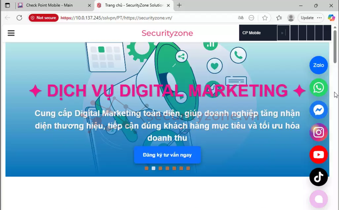Open the Messenger chat icon

point(318,110)
